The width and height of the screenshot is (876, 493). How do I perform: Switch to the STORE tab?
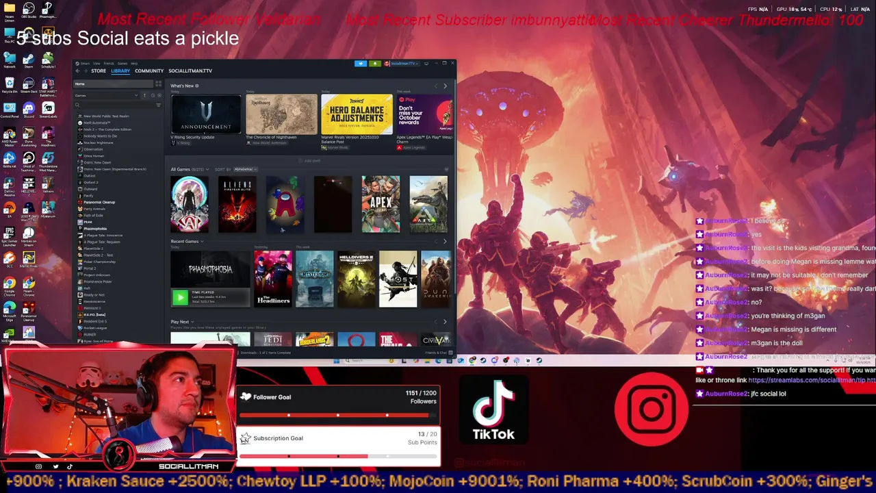[99, 71]
